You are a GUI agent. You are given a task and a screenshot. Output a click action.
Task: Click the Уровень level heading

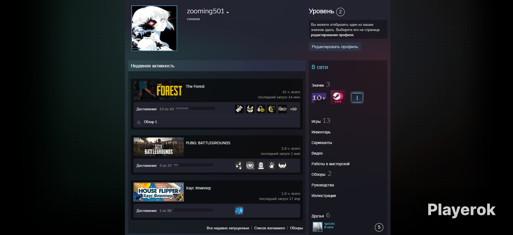321,11
